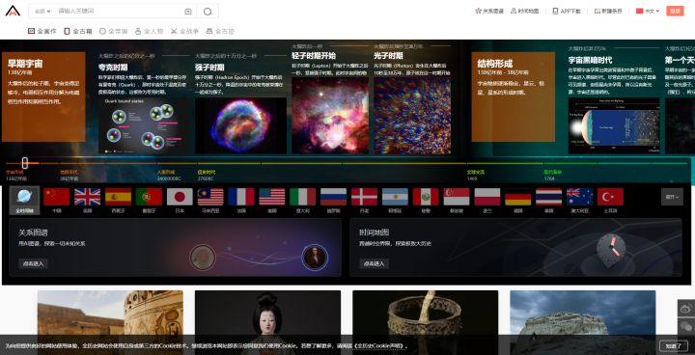Open image search via camera icon
The image size is (695, 355).
click(188, 12)
